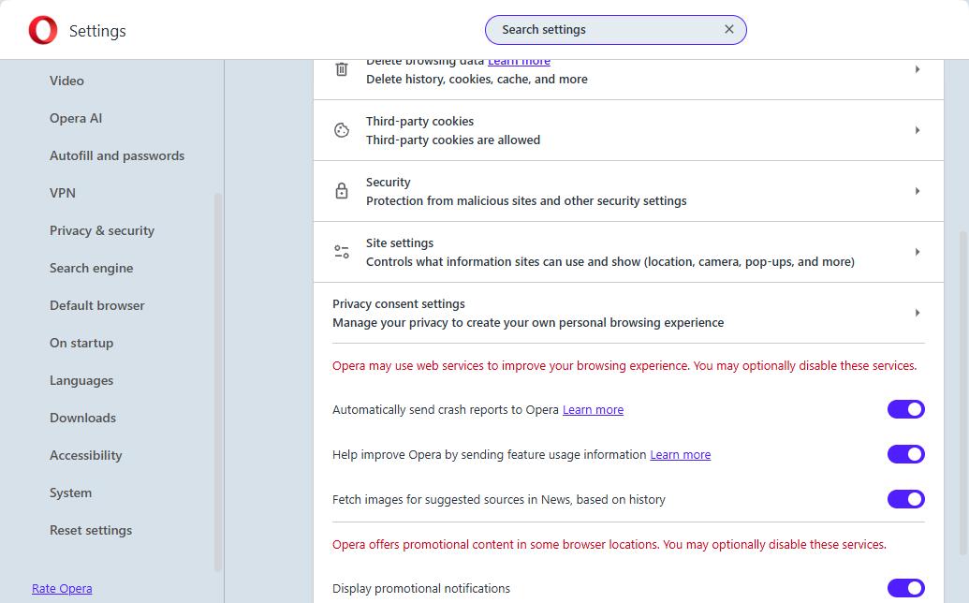This screenshot has height=603, width=969.
Task: Click the Rate Opera link
Action: pos(62,588)
